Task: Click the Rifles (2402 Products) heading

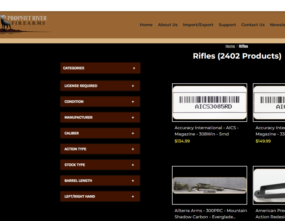Action: (x=237, y=56)
